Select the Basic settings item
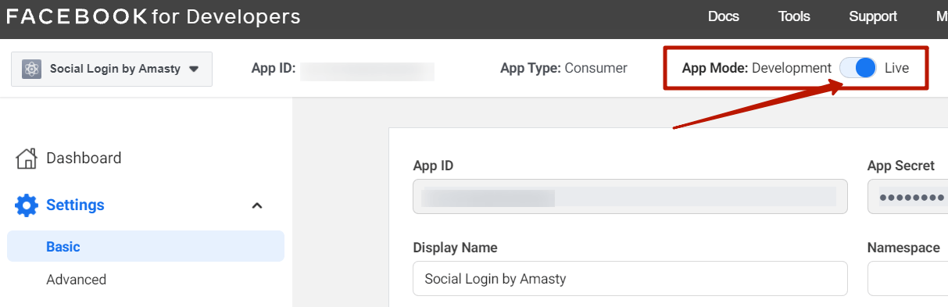 (x=145, y=246)
